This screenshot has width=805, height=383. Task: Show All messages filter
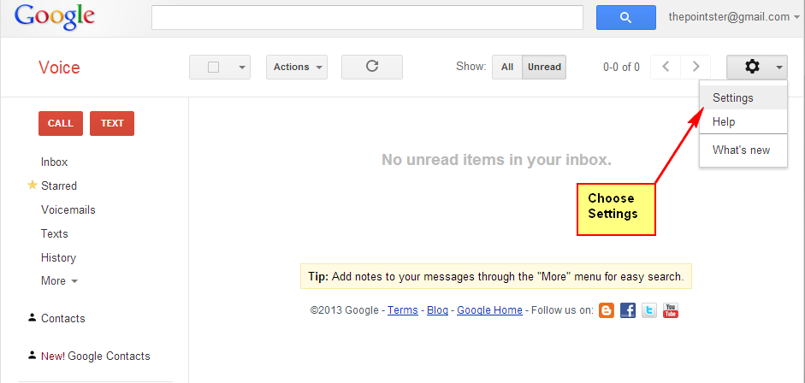point(507,68)
